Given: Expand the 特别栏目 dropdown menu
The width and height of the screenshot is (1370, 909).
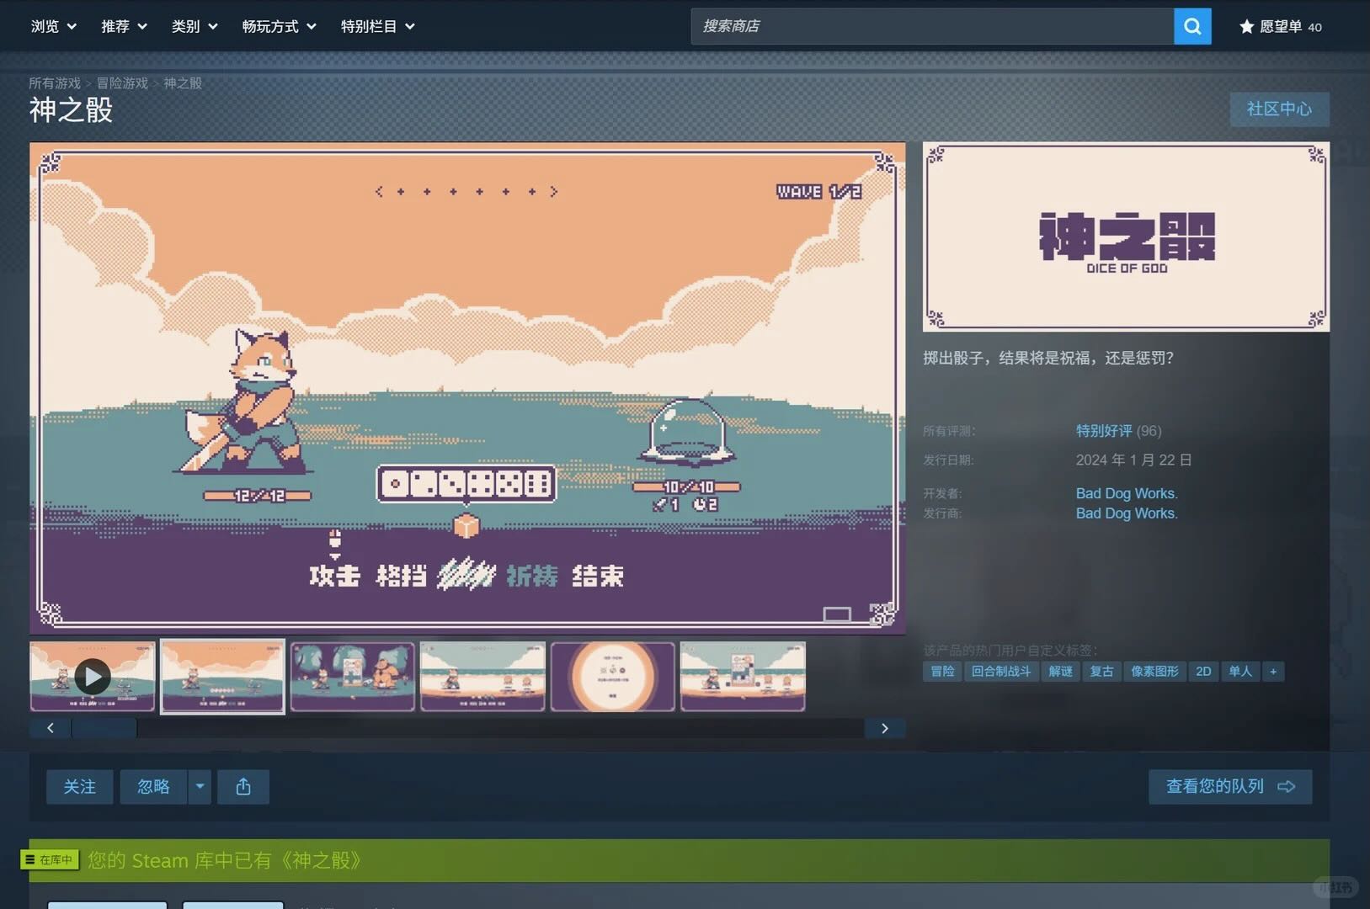Looking at the screenshot, I should 378,26.
